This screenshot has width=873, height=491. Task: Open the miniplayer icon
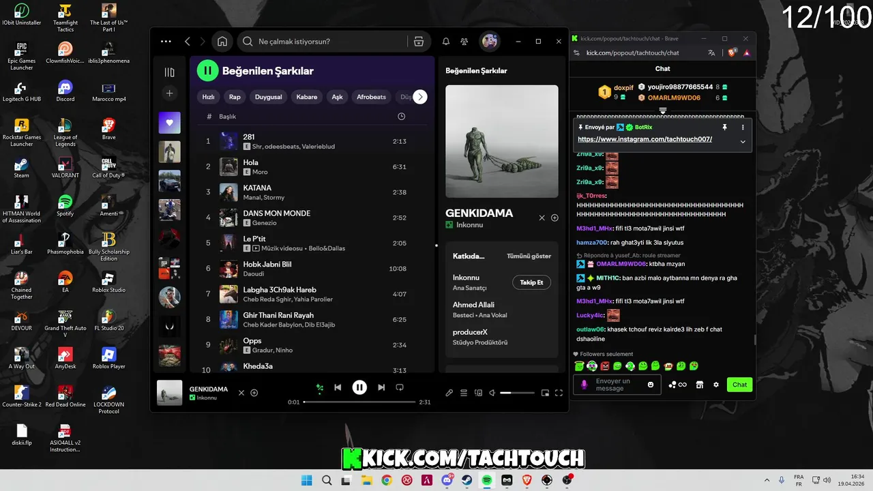pyautogui.click(x=545, y=393)
